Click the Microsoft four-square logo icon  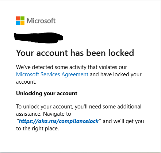(20, 20)
